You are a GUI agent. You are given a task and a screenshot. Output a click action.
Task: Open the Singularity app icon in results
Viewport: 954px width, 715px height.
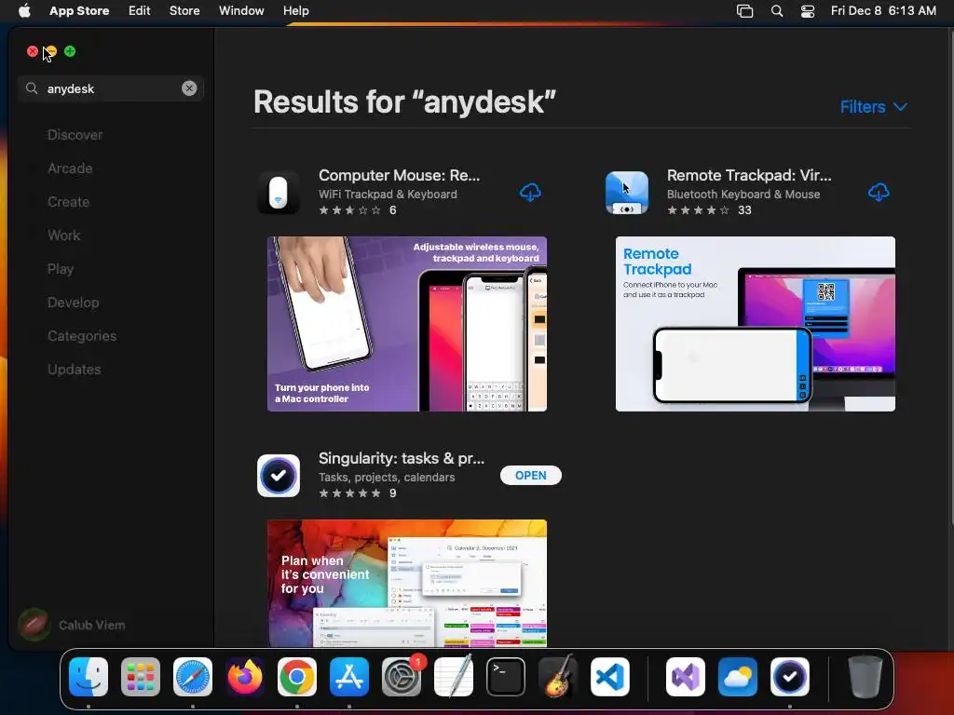coord(279,476)
